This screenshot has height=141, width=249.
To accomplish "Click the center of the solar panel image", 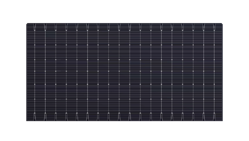I will coord(124,72).
